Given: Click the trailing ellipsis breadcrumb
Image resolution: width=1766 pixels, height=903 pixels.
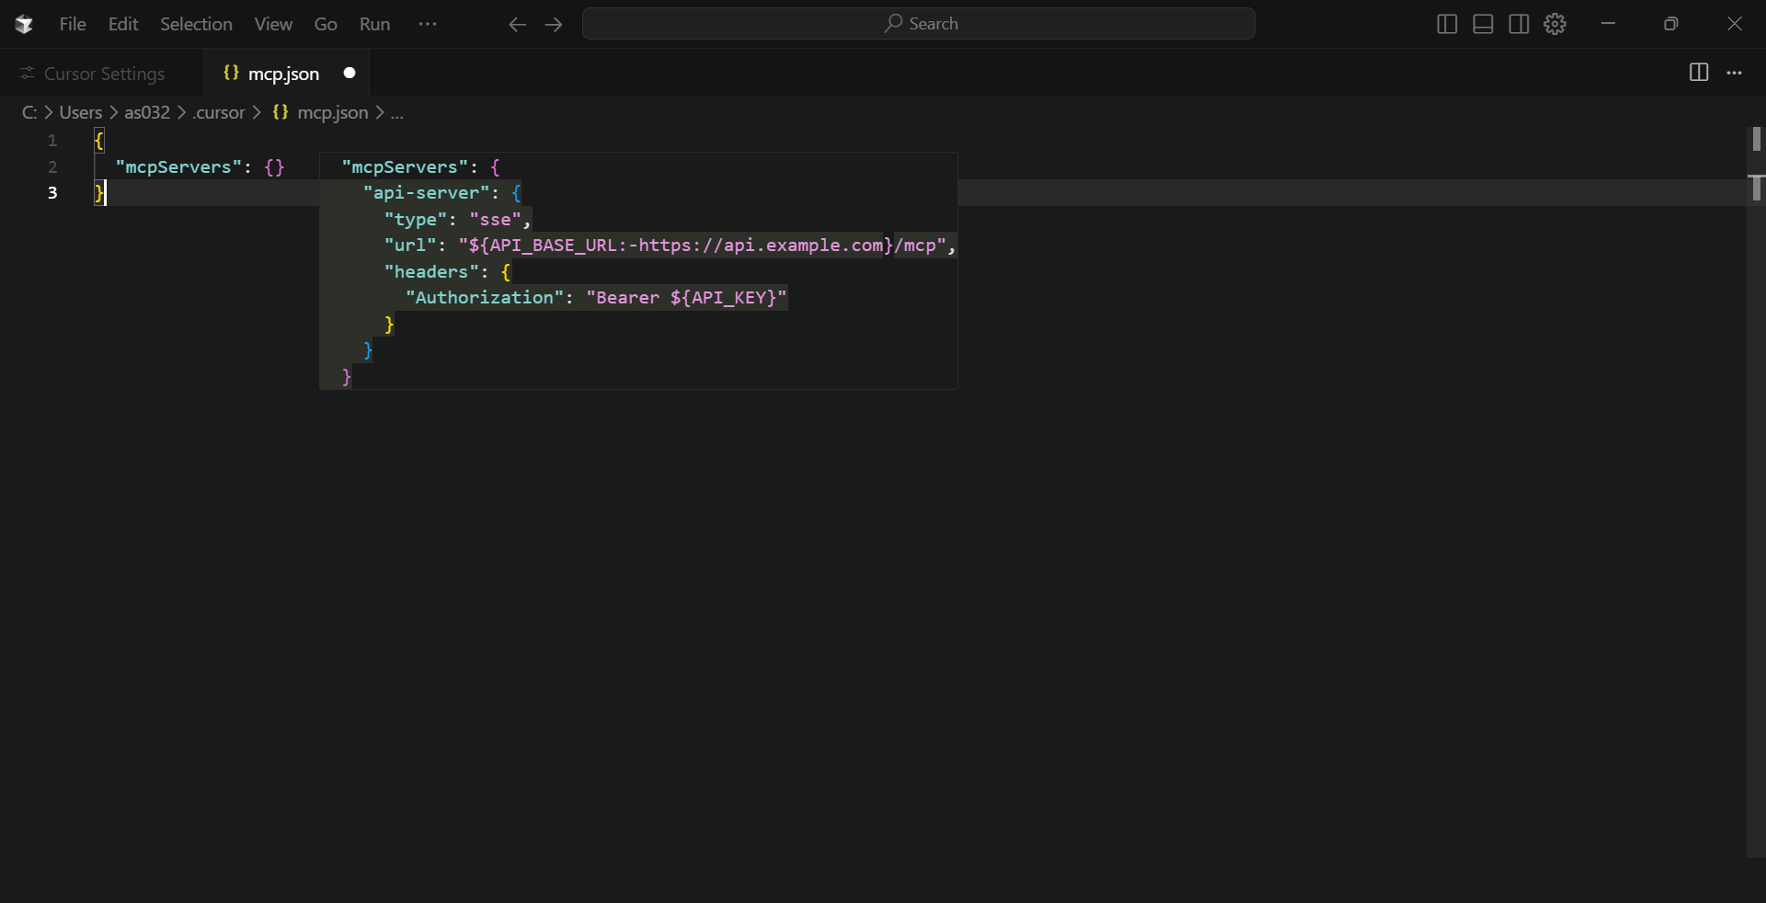Looking at the screenshot, I should tap(397, 112).
